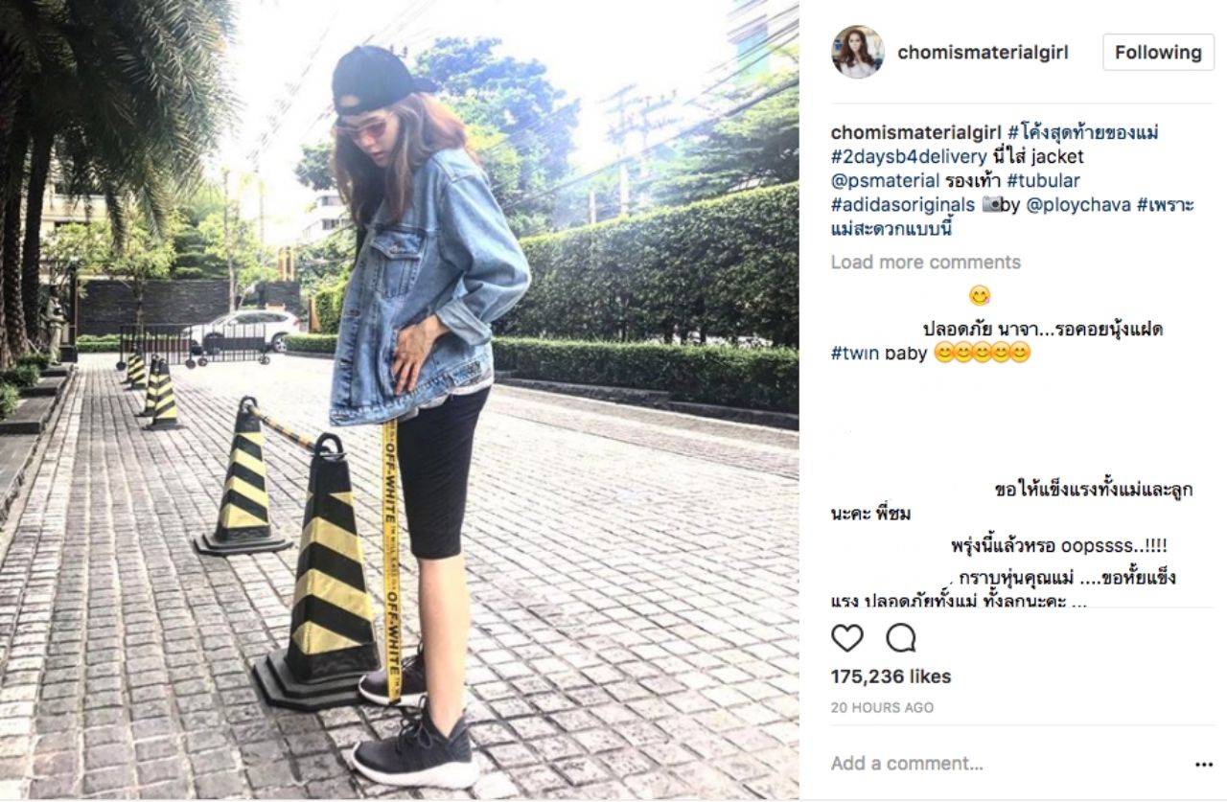
Task: View the 175,236 likes list
Action: pos(891,676)
